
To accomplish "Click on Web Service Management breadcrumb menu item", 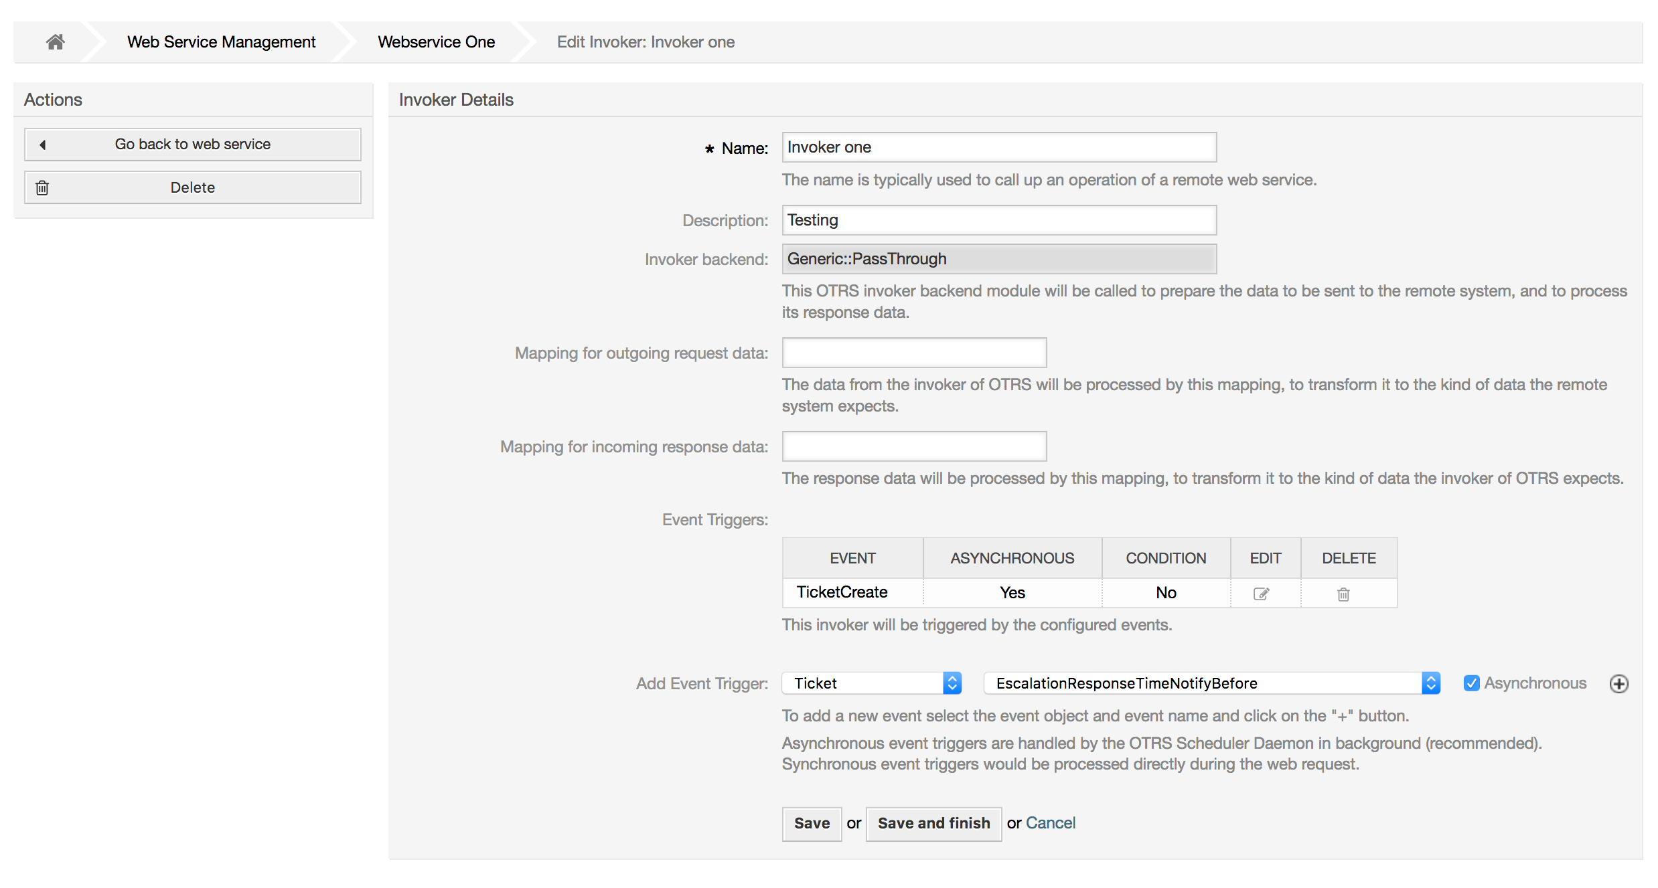I will point(220,41).
